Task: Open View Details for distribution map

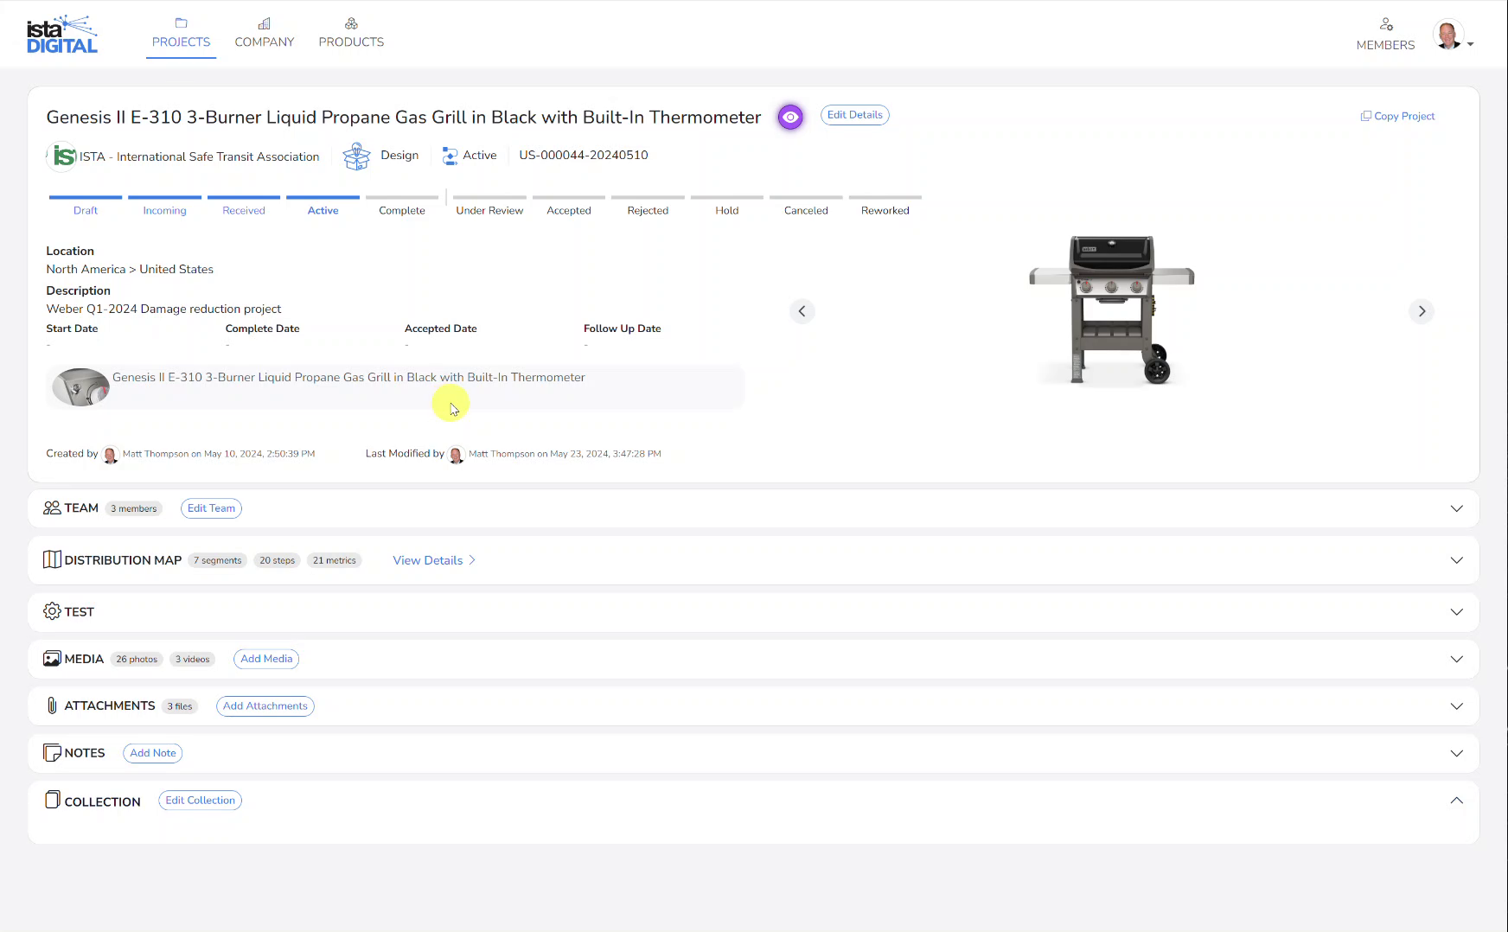Action: tap(434, 560)
